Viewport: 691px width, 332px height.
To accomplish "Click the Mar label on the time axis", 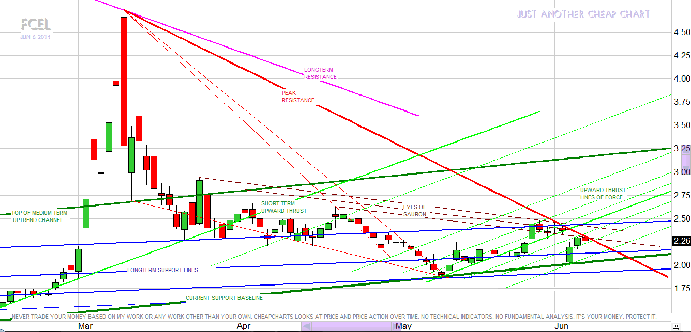I will (x=85, y=326).
